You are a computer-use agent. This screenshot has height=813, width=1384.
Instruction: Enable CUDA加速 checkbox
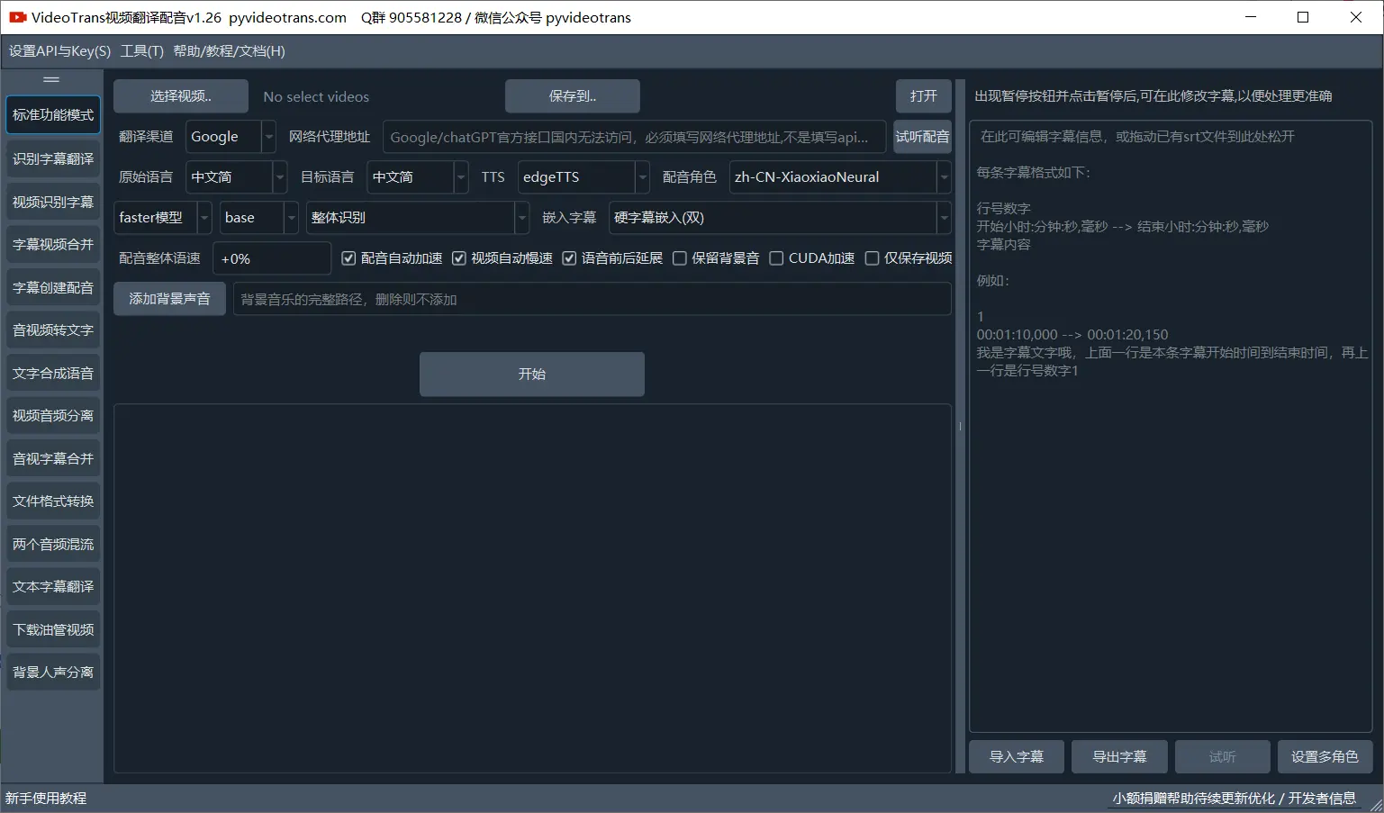coord(776,258)
